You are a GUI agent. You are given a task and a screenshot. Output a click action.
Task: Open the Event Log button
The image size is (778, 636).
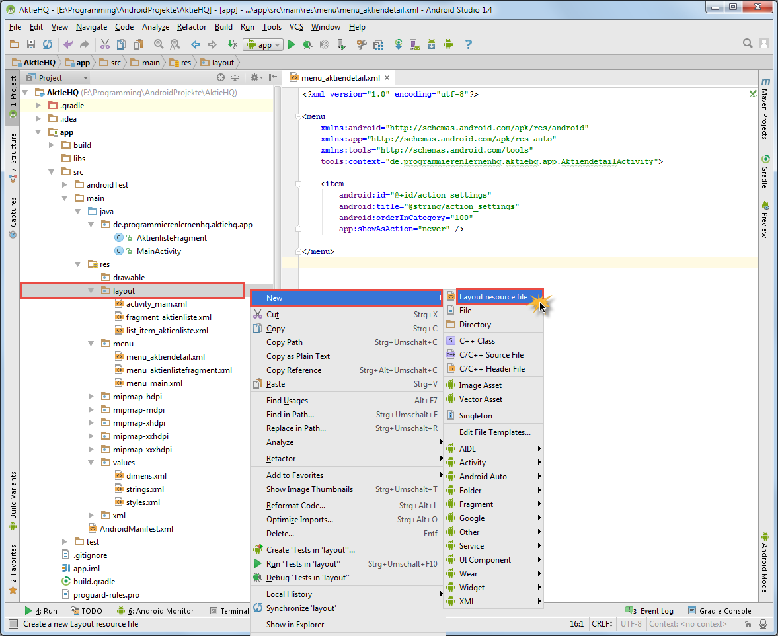[x=650, y=611]
